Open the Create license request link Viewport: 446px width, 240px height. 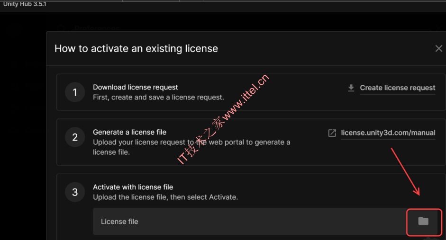(397, 88)
